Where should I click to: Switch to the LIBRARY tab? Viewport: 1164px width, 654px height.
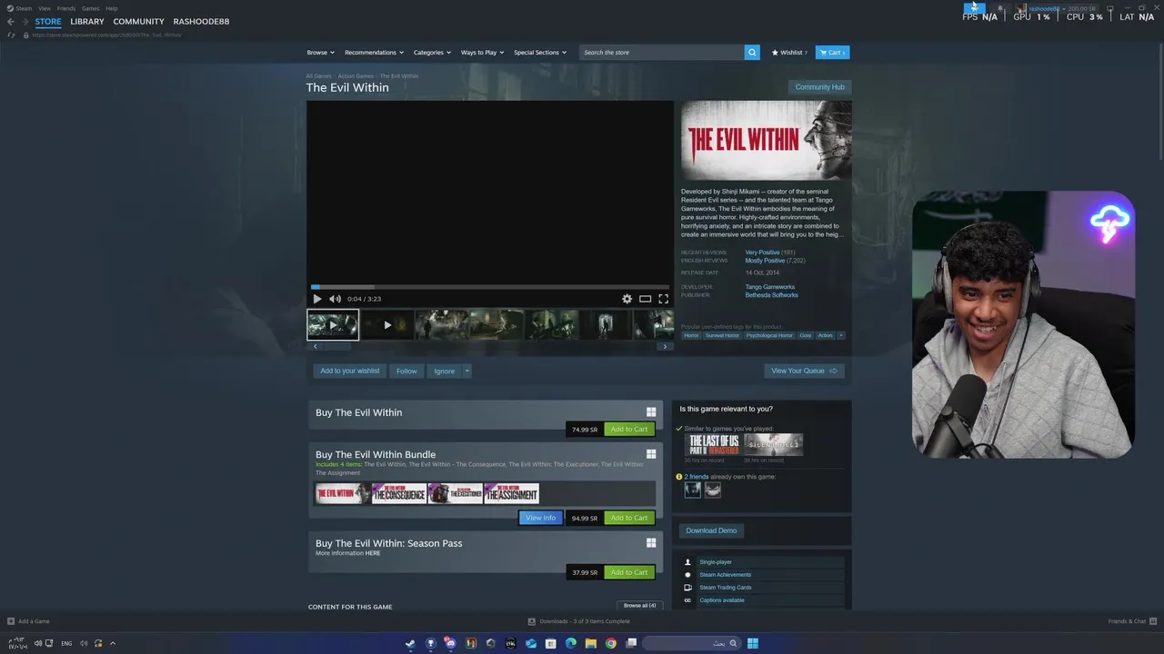click(x=87, y=22)
